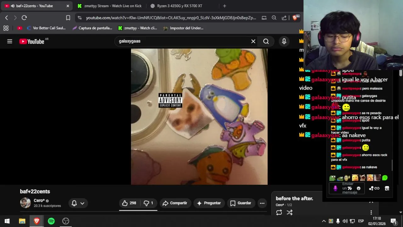Open OBS Studio from the taskbar
This screenshot has width=403, height=227.
coord(65,221)
